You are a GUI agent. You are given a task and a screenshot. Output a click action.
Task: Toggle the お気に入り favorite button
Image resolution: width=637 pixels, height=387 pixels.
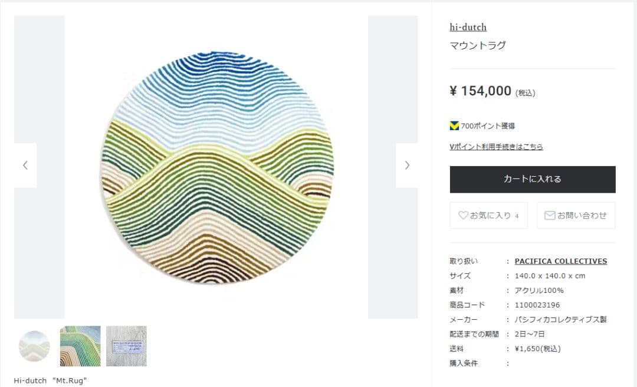(488, 215)
